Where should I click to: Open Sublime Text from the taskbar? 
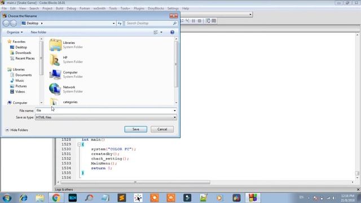(122, 198)
